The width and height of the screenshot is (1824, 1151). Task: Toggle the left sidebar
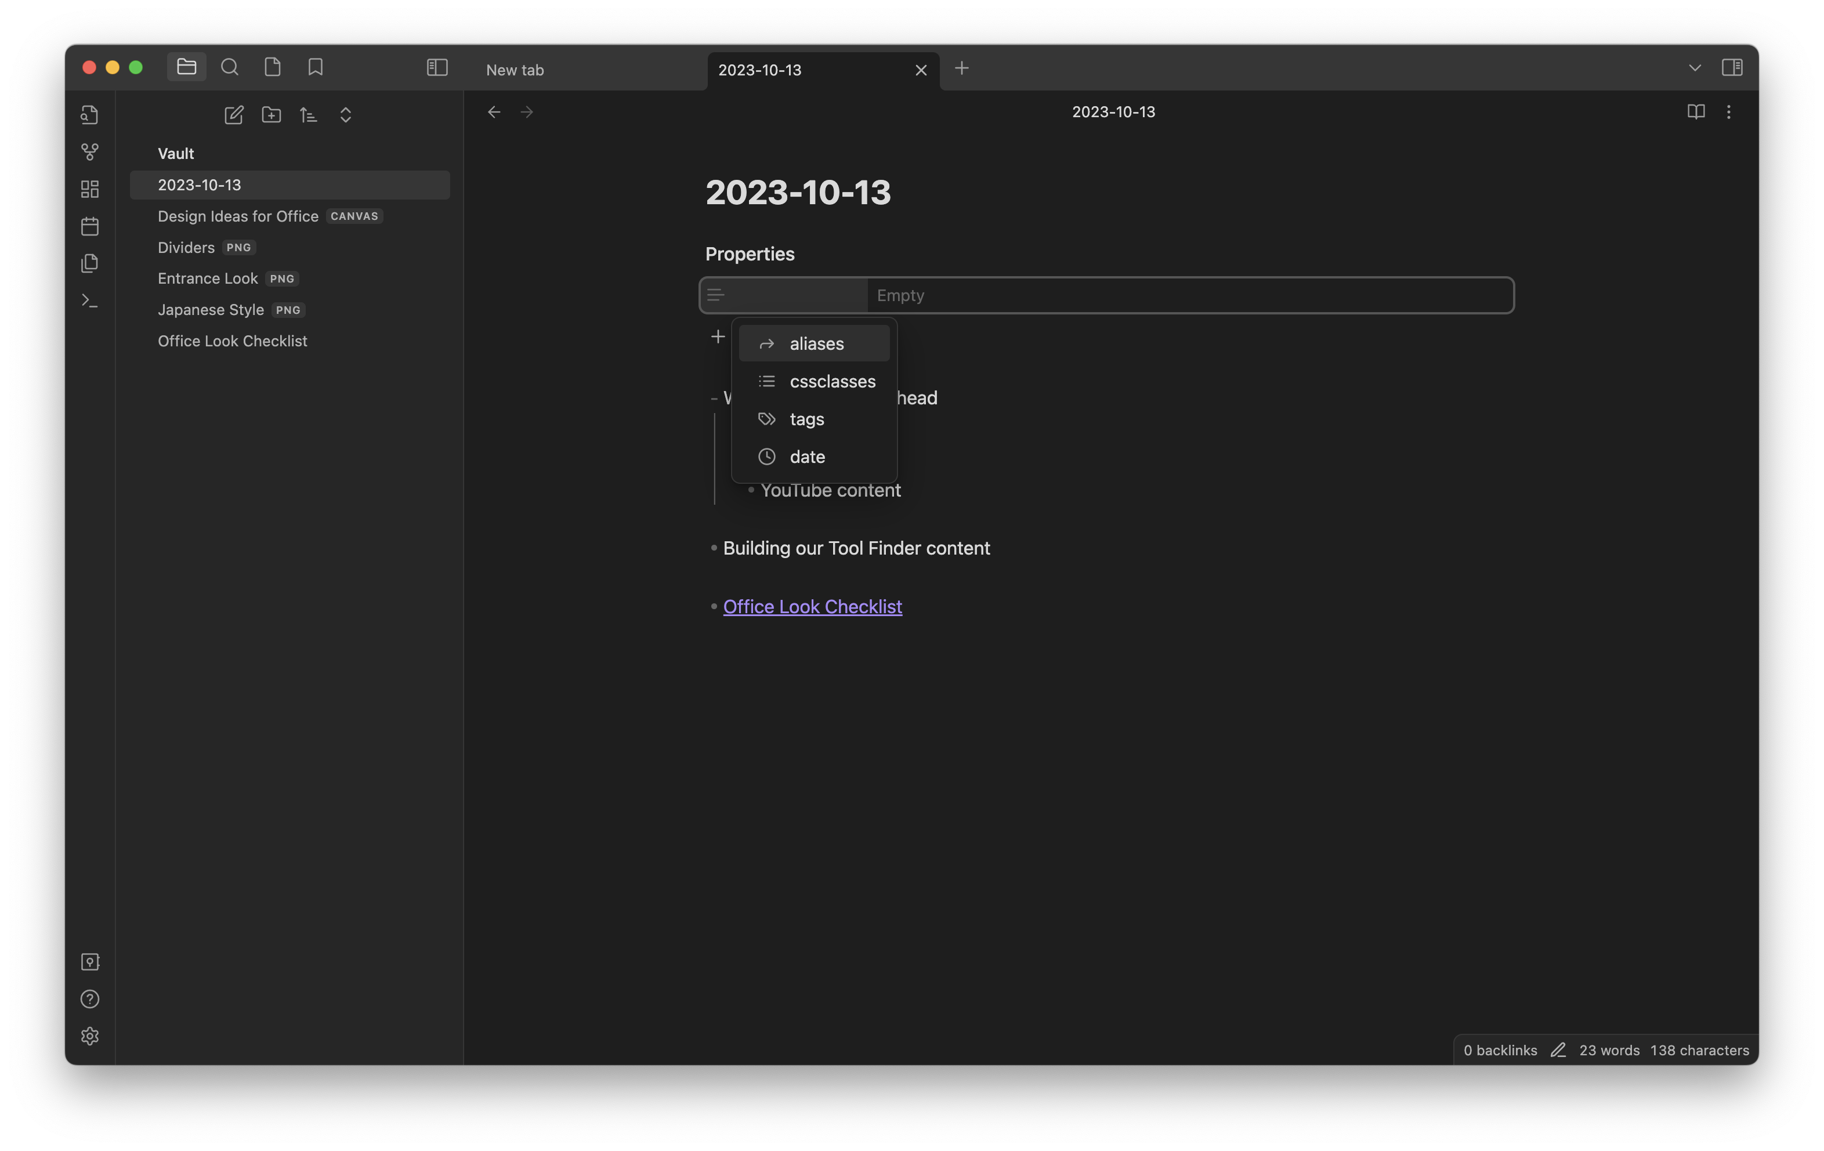[437, 67]
